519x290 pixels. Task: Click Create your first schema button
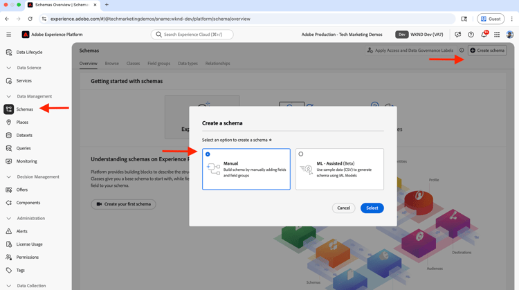pos(123,204)
